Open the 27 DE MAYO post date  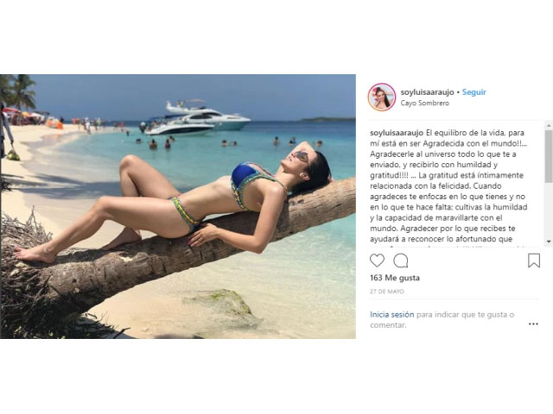coord(387,292)
